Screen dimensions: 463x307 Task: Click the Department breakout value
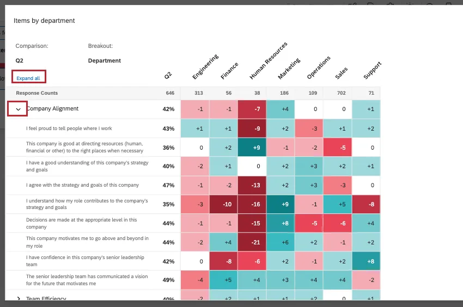105,61
